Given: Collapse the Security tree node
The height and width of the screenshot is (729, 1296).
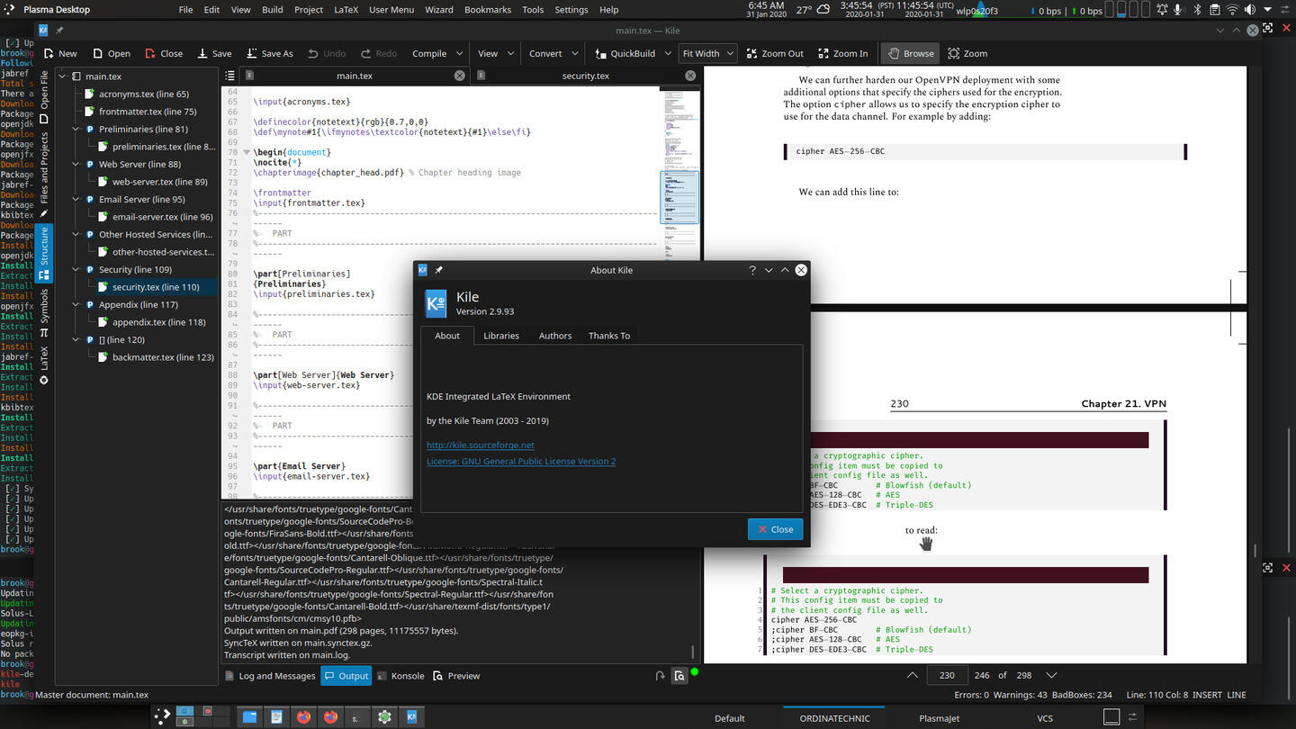Looking at the screenshot, I should 76,269.
